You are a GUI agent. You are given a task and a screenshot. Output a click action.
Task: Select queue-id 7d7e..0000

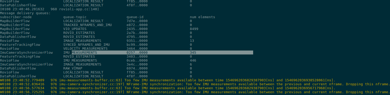tap(137, 21)
